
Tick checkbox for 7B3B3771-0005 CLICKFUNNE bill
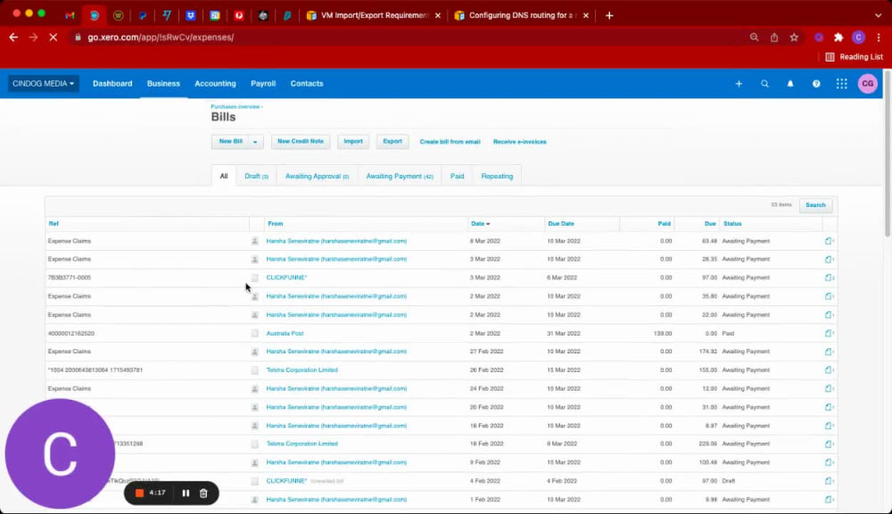(255, 278)
